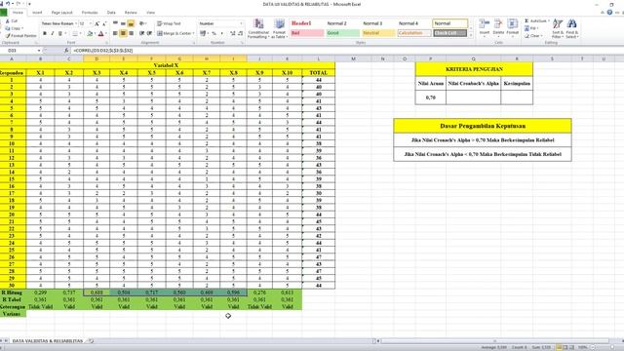Toggle Italic formatting
Viewport: 624px width, 351px height.
pyautogui.click(x=52, y=33)
